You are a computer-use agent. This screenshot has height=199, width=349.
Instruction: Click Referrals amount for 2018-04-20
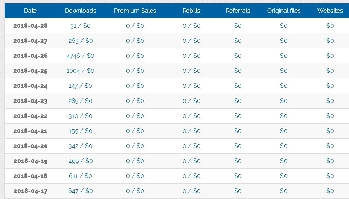click(x=238, y=146)
